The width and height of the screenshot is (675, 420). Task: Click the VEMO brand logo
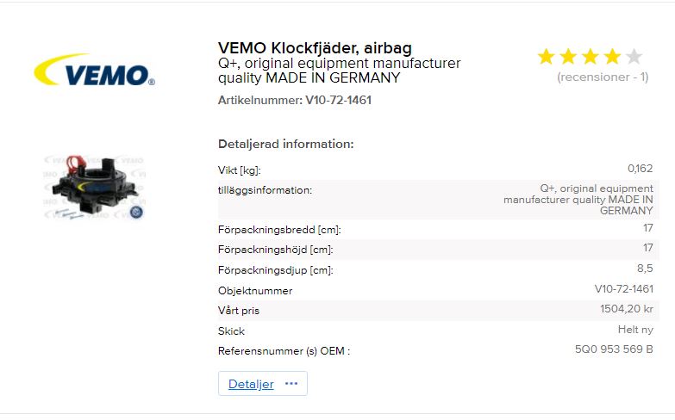tap(94, 71)
